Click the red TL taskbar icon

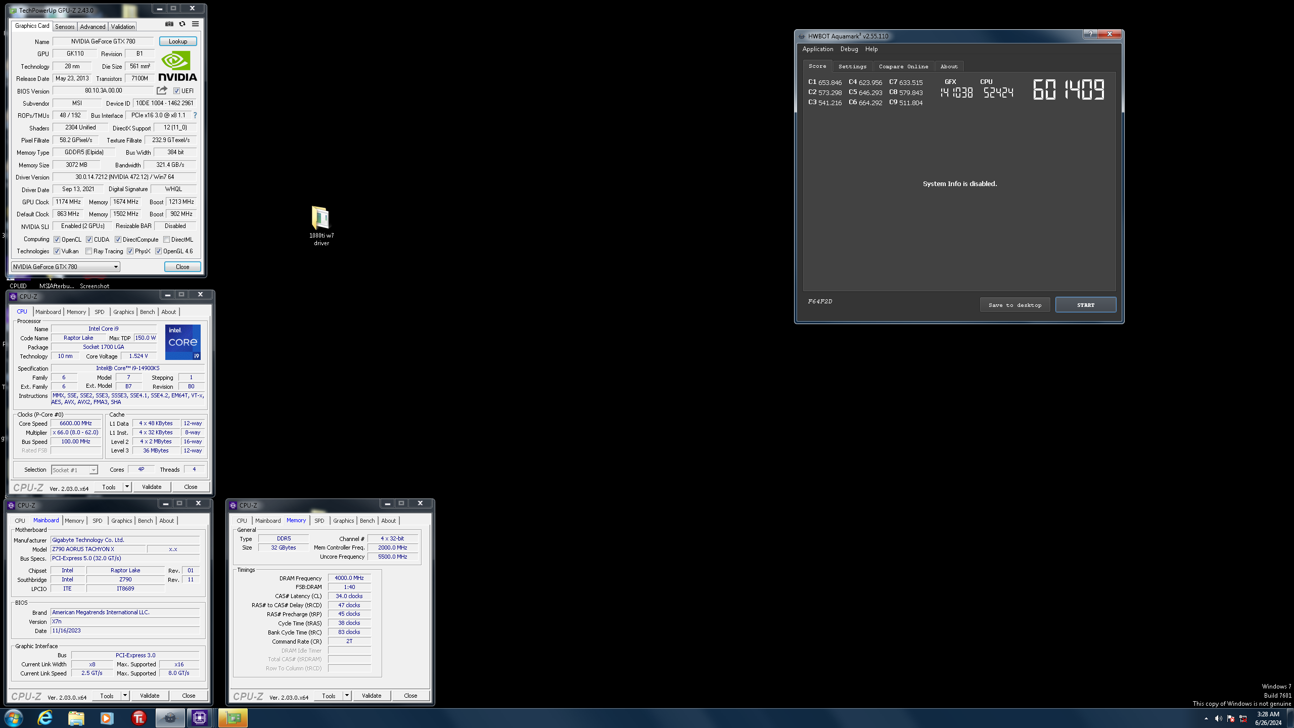pyautogui.click(x=138, y=718)
